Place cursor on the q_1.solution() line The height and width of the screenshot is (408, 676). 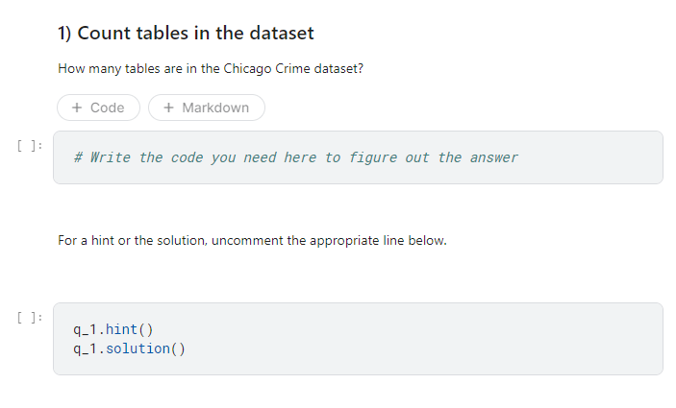130,348
